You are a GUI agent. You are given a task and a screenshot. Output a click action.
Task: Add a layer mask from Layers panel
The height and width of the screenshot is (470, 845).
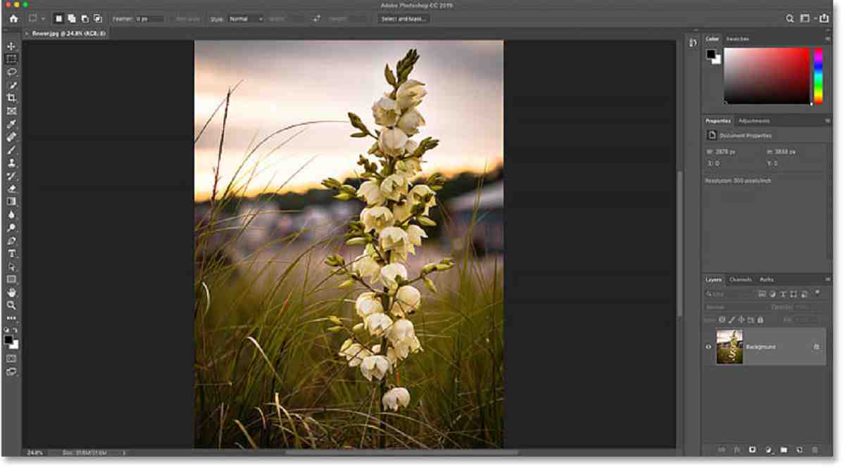click(x=752, y=449)
